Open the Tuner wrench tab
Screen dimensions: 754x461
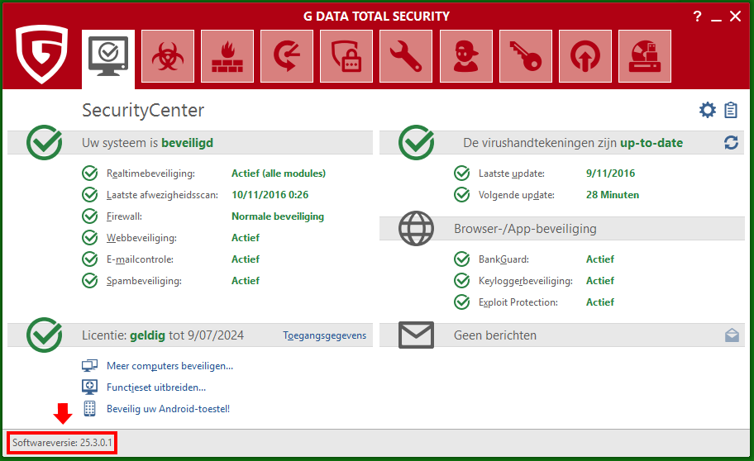pos(406,56)
